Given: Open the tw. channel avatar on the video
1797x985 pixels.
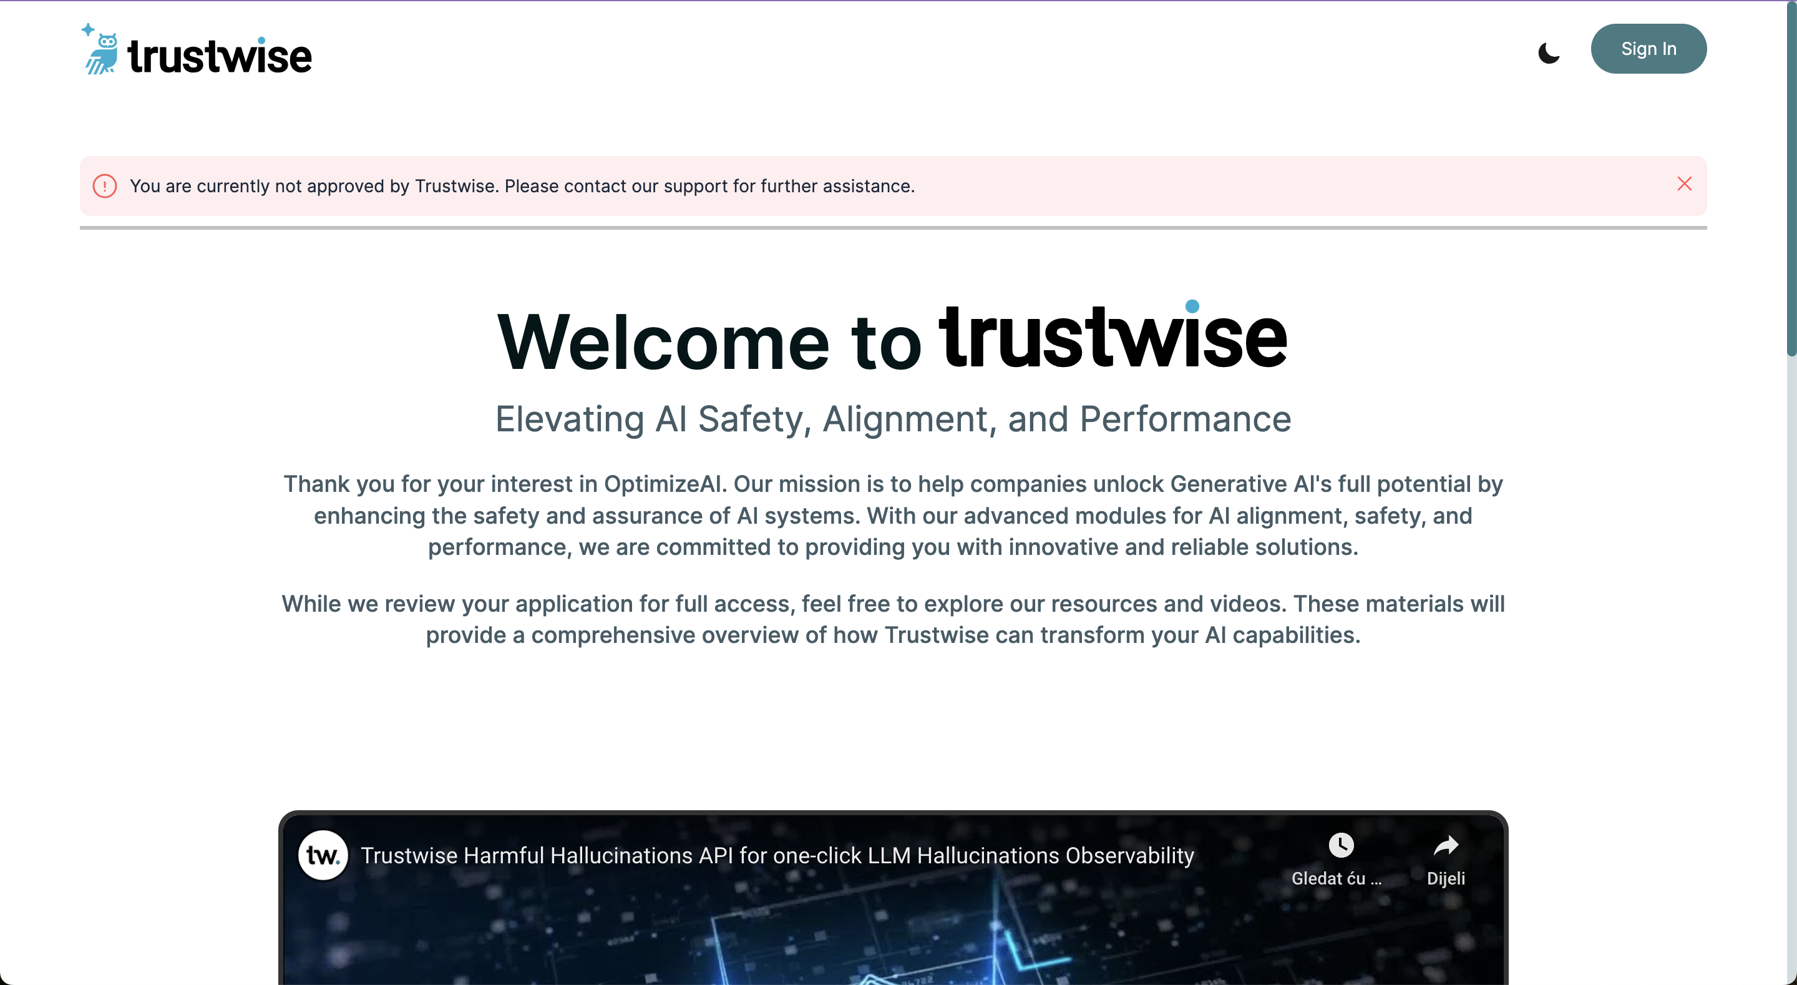Looking at the screenshot, I should [323, 855].
